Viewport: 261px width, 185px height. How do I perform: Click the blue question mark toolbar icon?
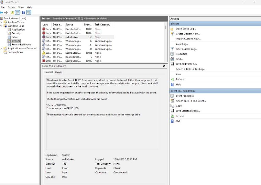24,13
